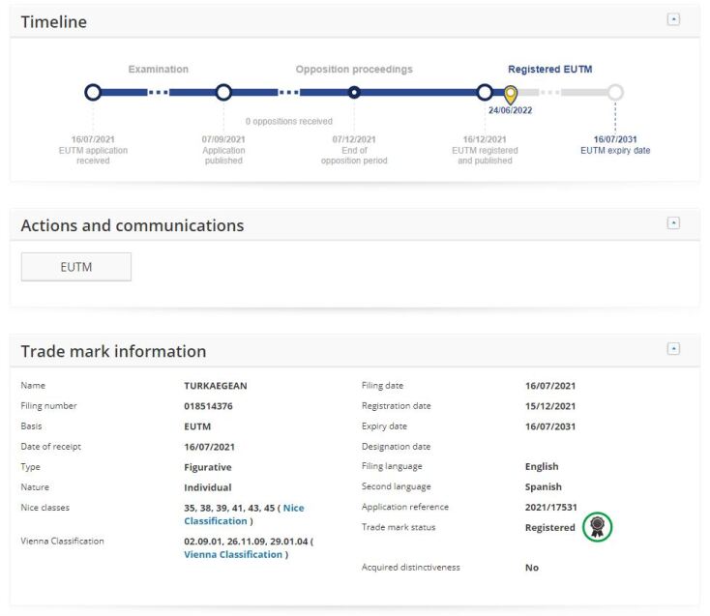Screen dimensions: 710x616
Task: Click the TURKAEGEAN trade mark name
Action: click(215, 386)
